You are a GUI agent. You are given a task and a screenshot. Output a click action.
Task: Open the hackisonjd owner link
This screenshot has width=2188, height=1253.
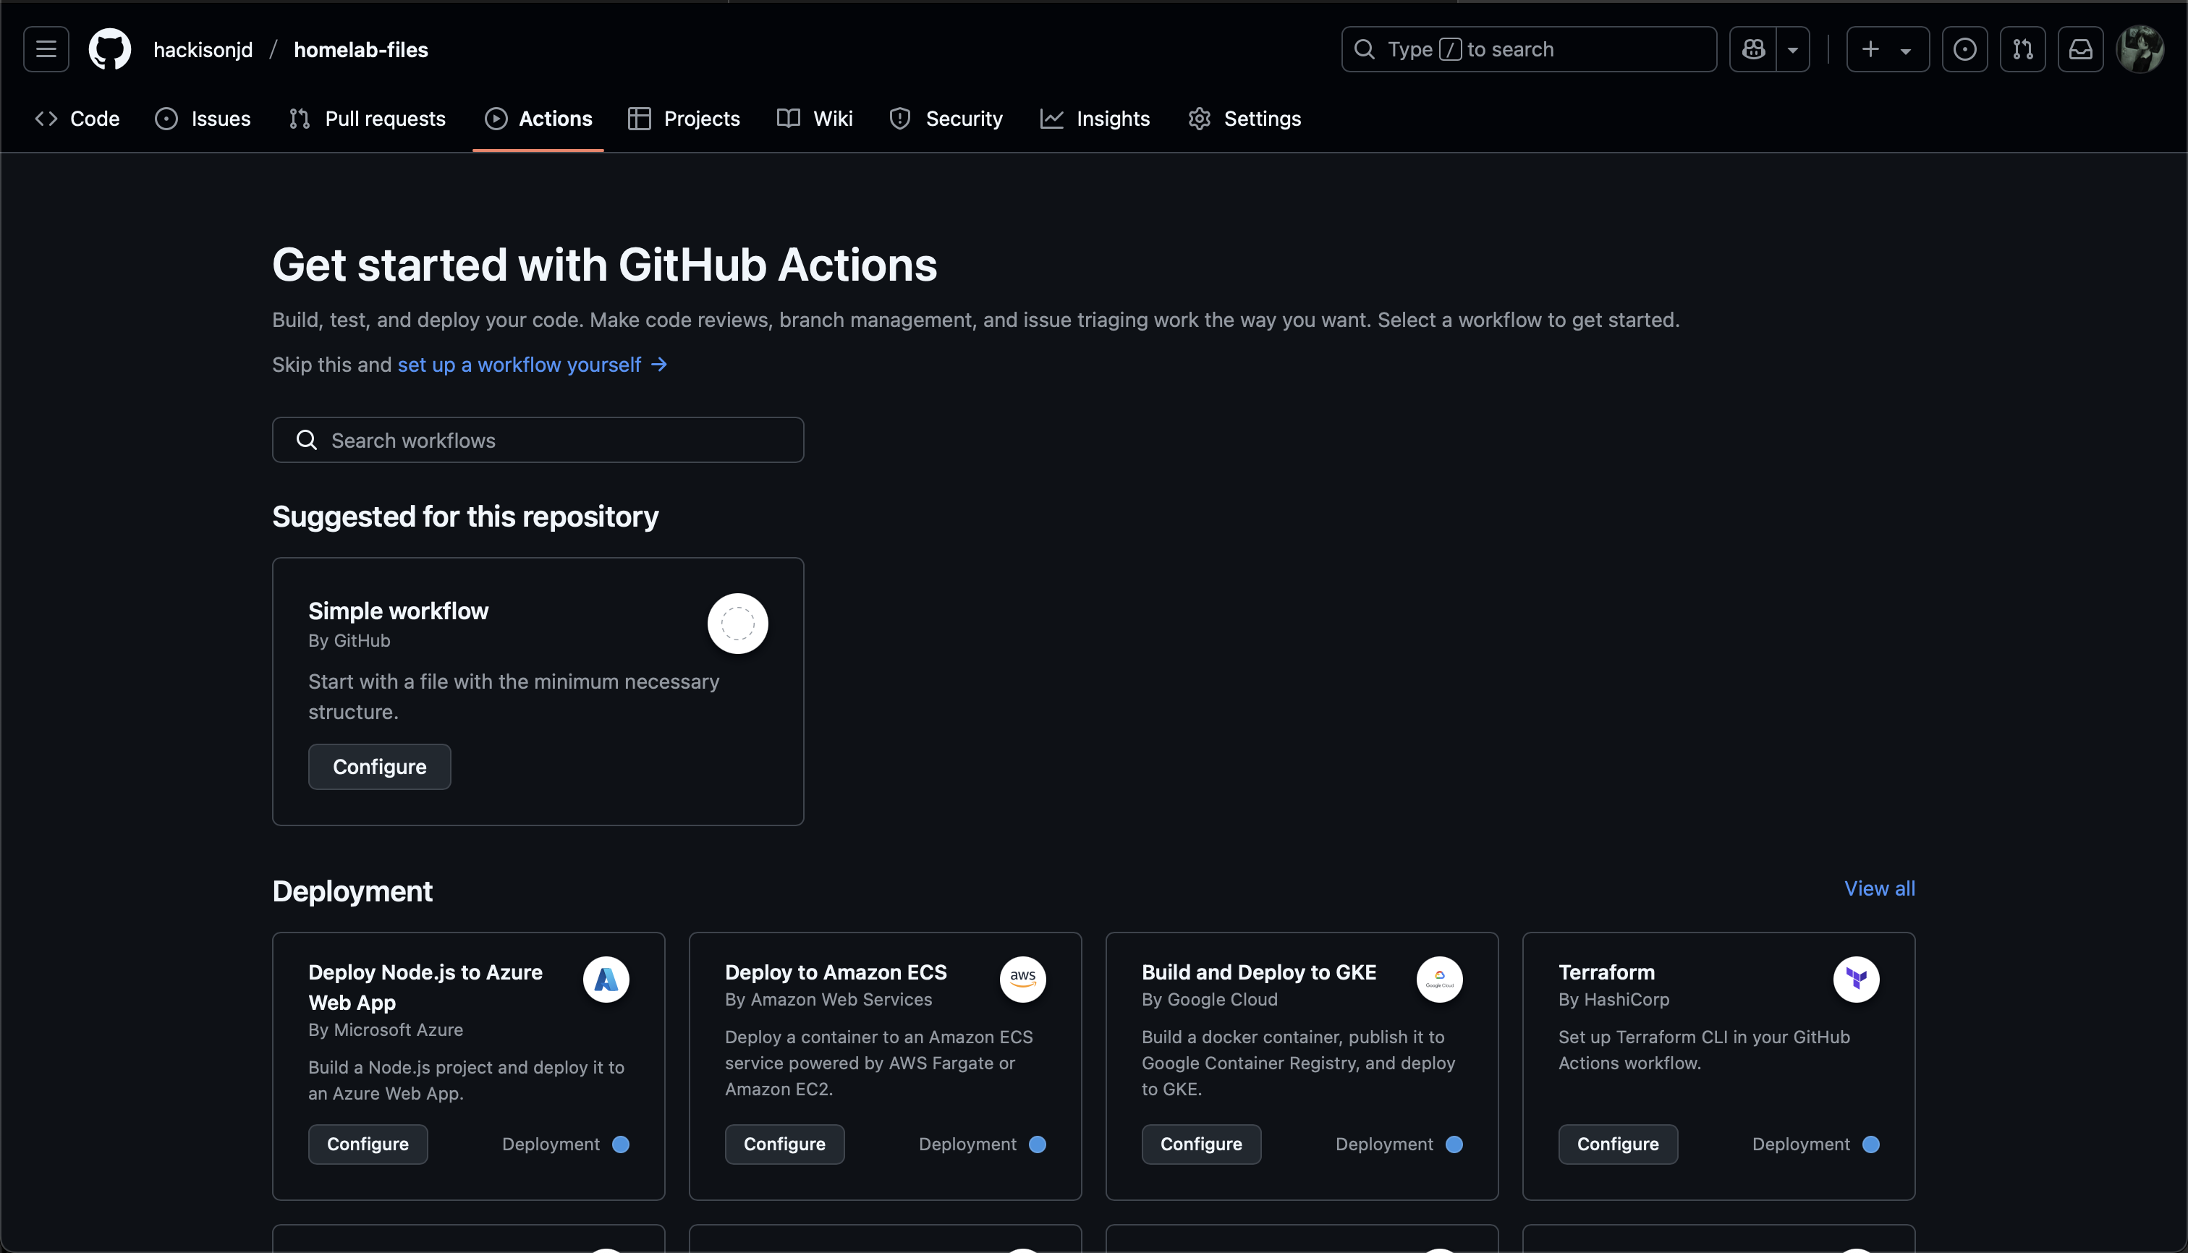coord(203,50)
